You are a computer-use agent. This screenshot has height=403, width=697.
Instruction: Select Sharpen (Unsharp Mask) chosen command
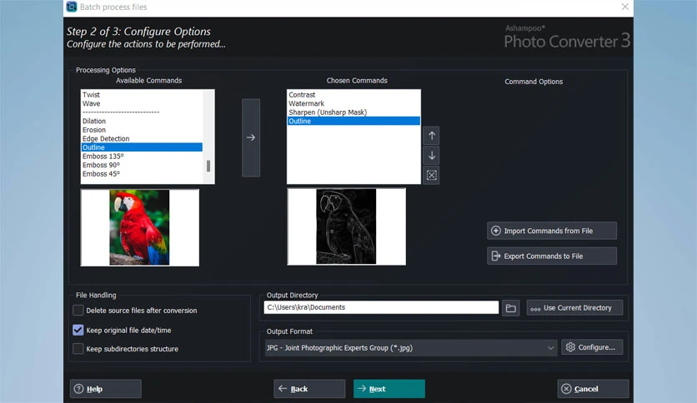tap(354, 112)
